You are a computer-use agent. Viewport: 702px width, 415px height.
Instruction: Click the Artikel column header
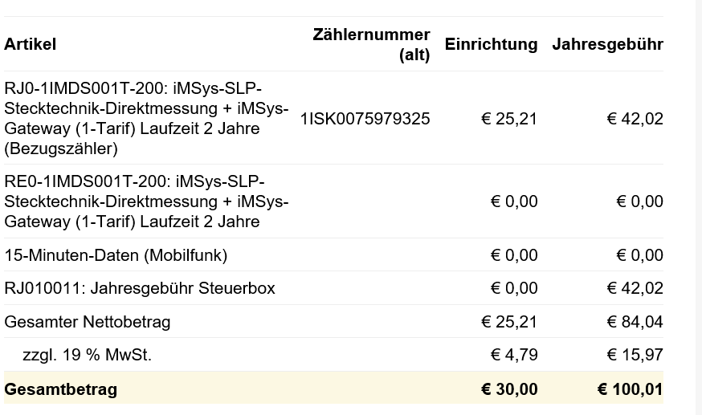click(30, 44)
